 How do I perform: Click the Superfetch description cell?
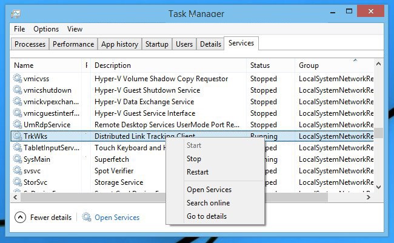tap(112, 159)
